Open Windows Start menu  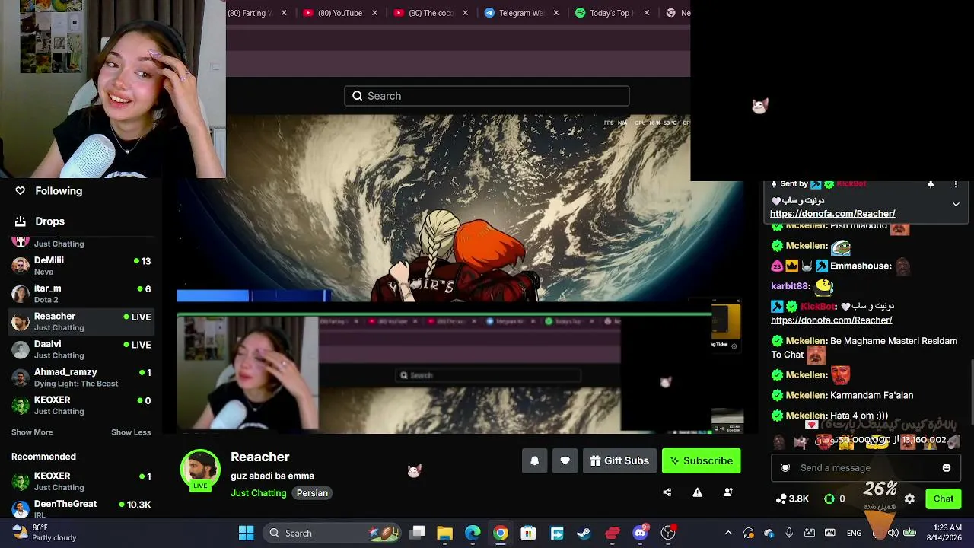tap(246, 533)
